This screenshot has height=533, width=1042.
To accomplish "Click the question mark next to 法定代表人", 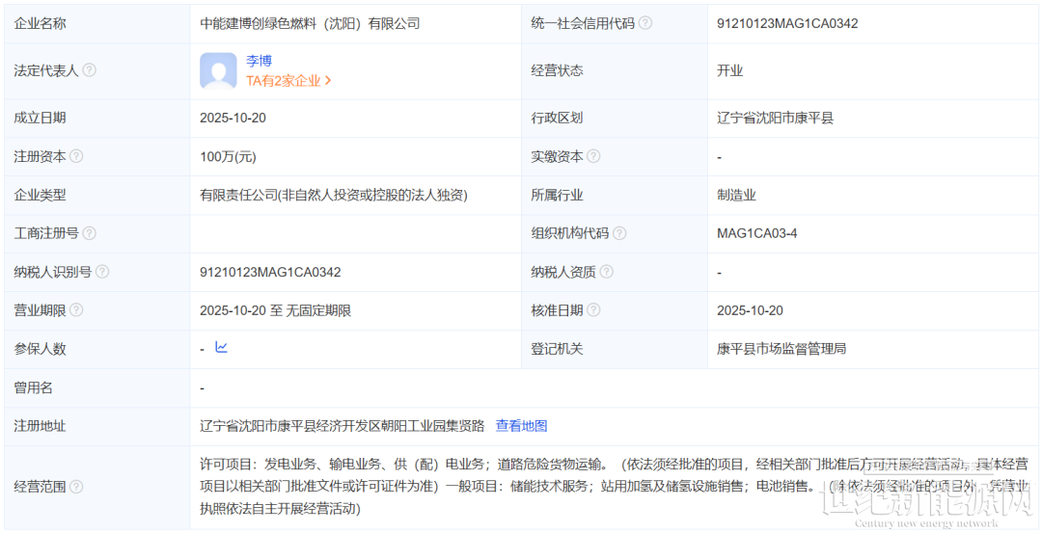I will coord(89,70).
